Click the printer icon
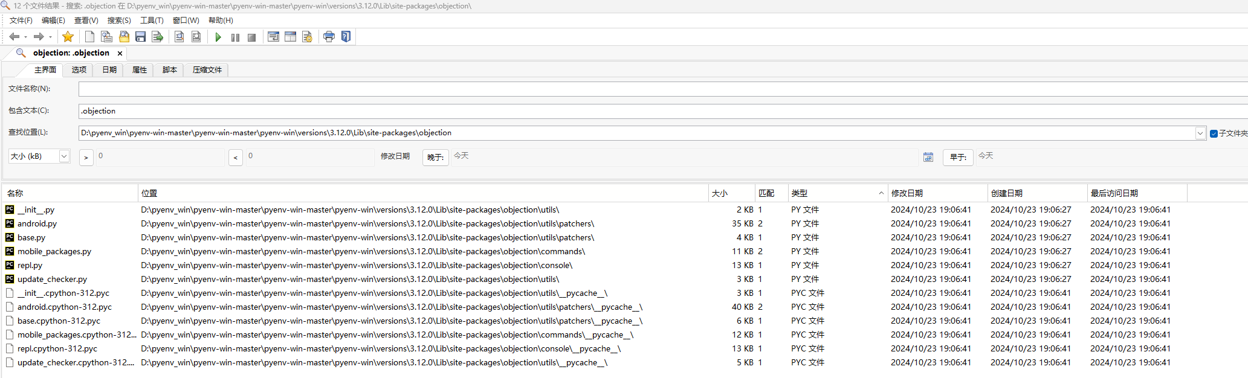This screenshot has width=1248, height=378. click(329, 37)
